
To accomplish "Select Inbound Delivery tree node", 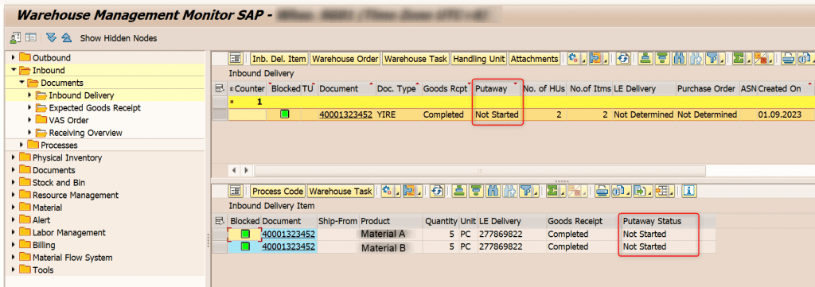I will coord(81,95).
